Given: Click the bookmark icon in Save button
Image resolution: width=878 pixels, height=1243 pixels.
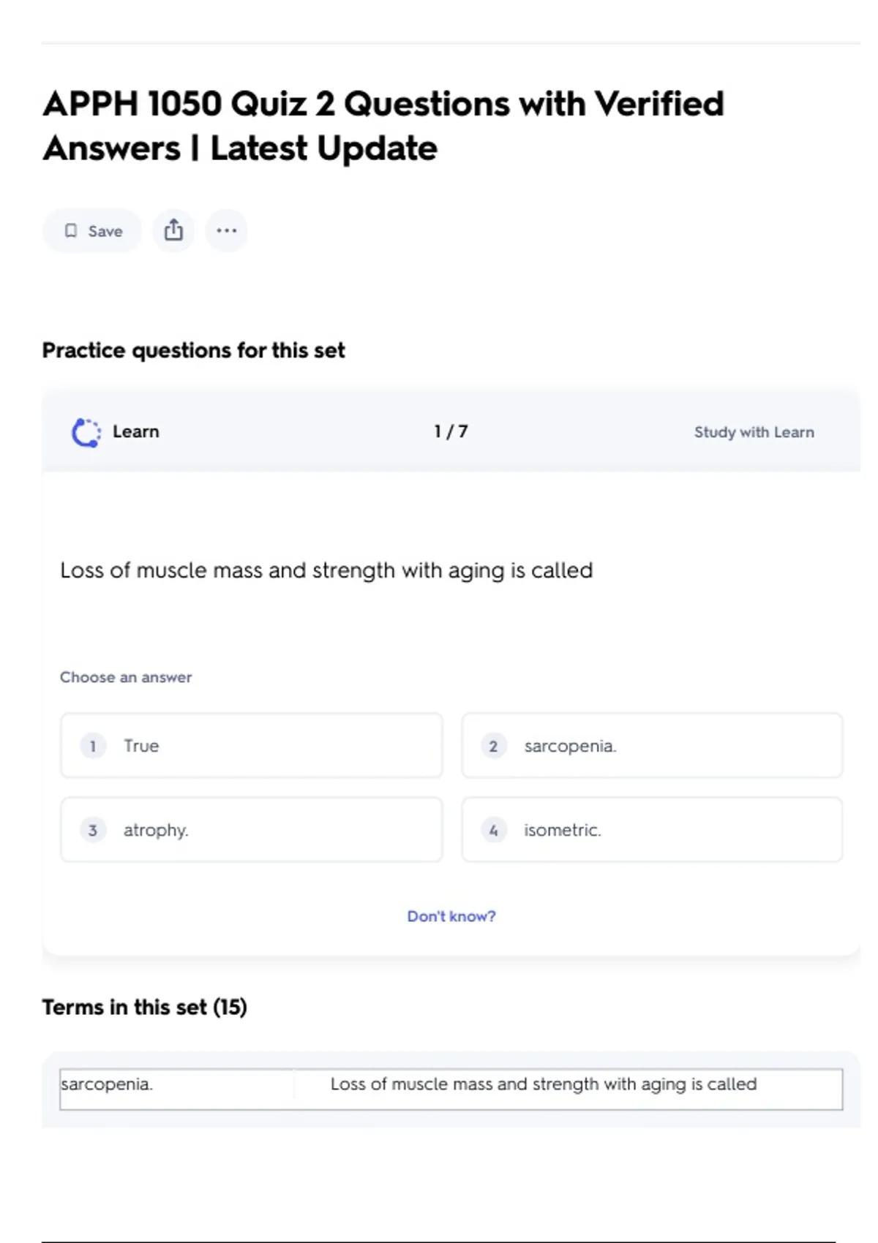Looking at the screenshot, I should point(71,231).
